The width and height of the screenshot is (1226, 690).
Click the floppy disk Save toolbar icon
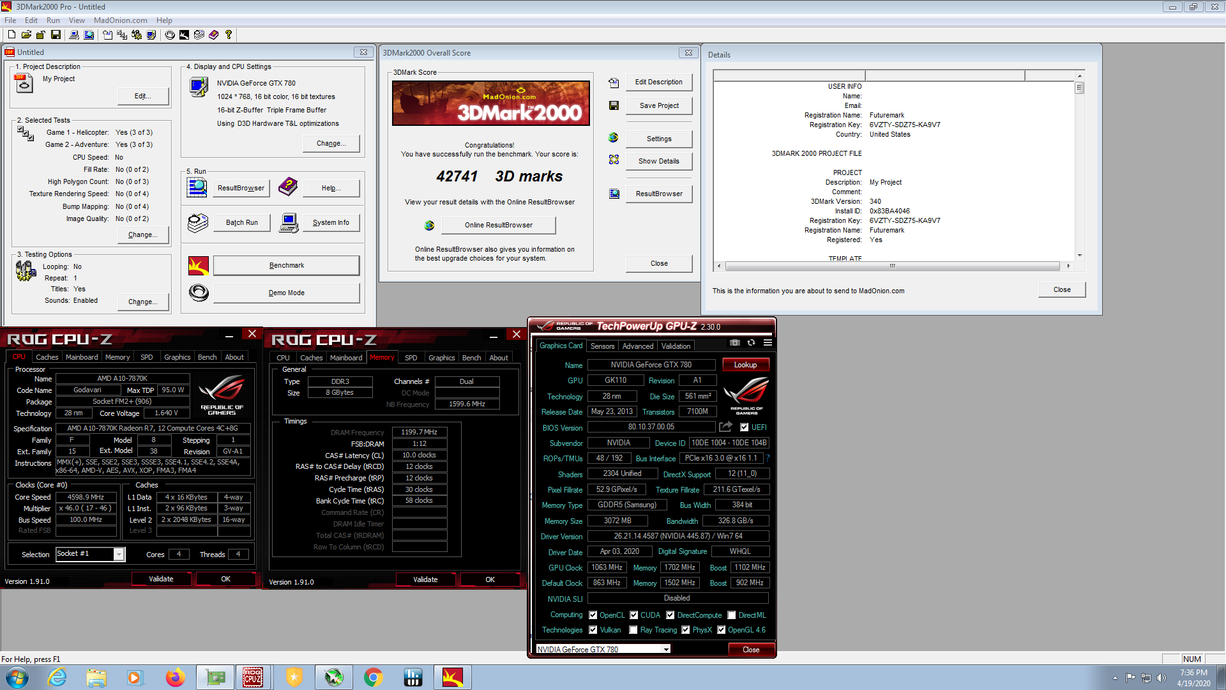pos(56,34)
